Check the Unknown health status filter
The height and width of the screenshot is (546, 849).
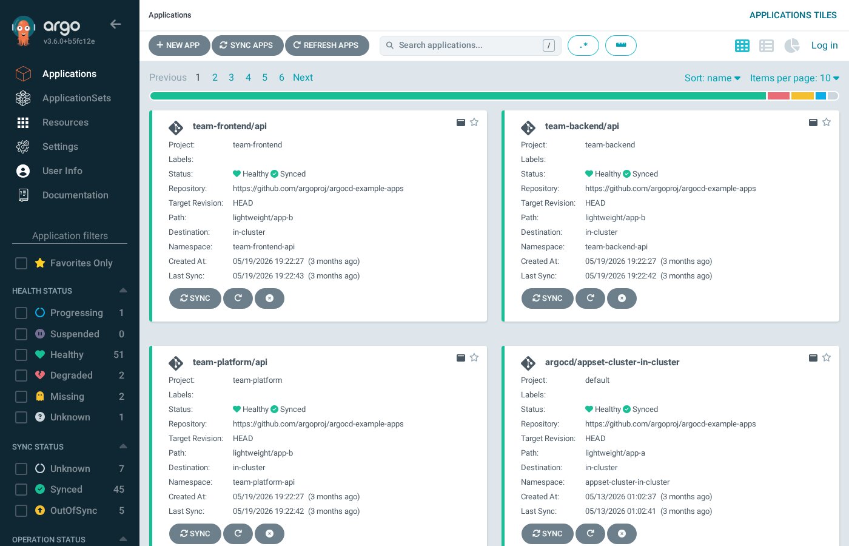tap(21, 417)
